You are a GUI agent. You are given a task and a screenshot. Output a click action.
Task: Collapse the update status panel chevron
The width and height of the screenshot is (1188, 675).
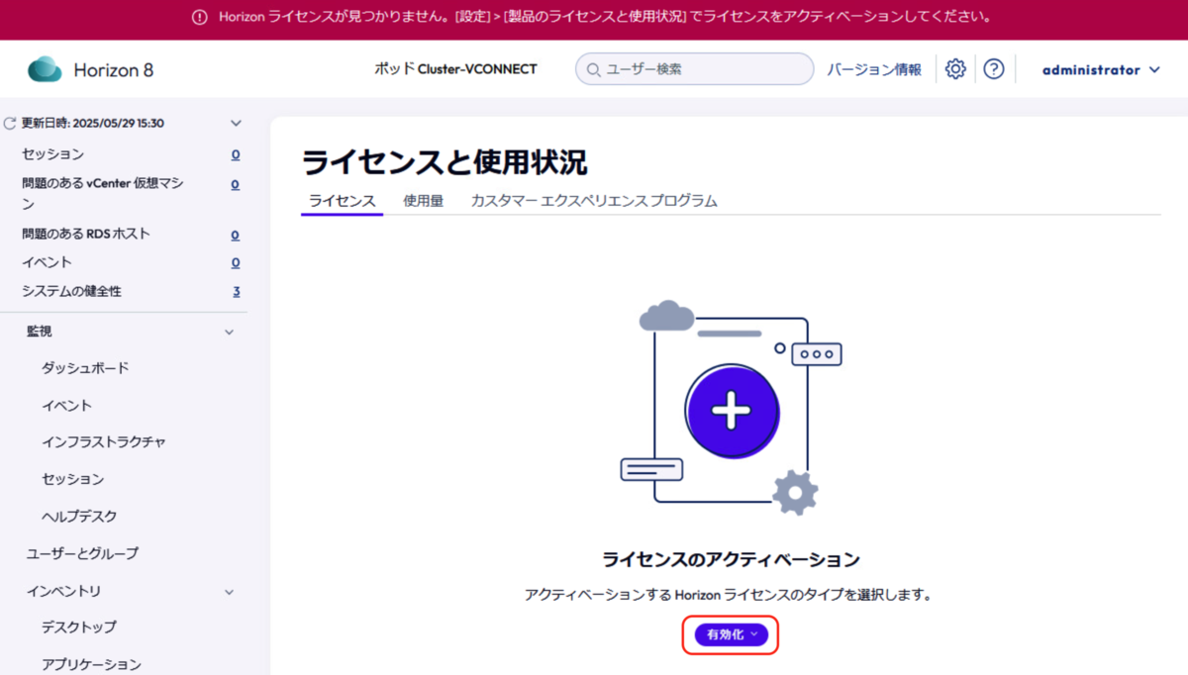[236, 123]
